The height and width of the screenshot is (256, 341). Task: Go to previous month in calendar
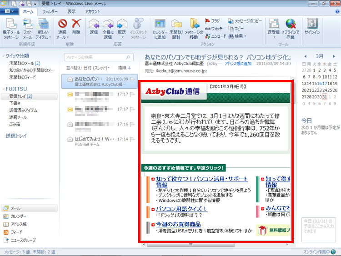[306, 56]
